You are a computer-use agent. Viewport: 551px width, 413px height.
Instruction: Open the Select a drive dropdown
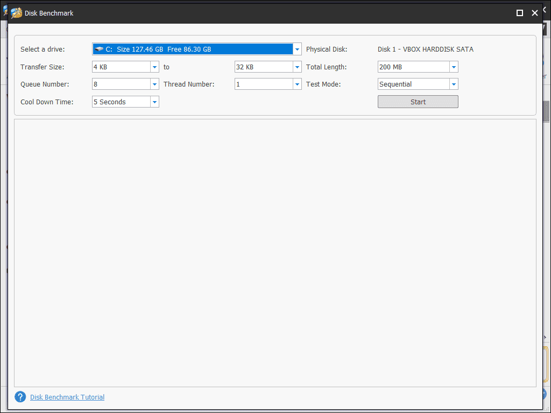click(196, 49)
